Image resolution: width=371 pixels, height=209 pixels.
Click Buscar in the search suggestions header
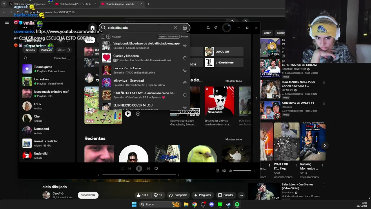click(x=184, y=37)
